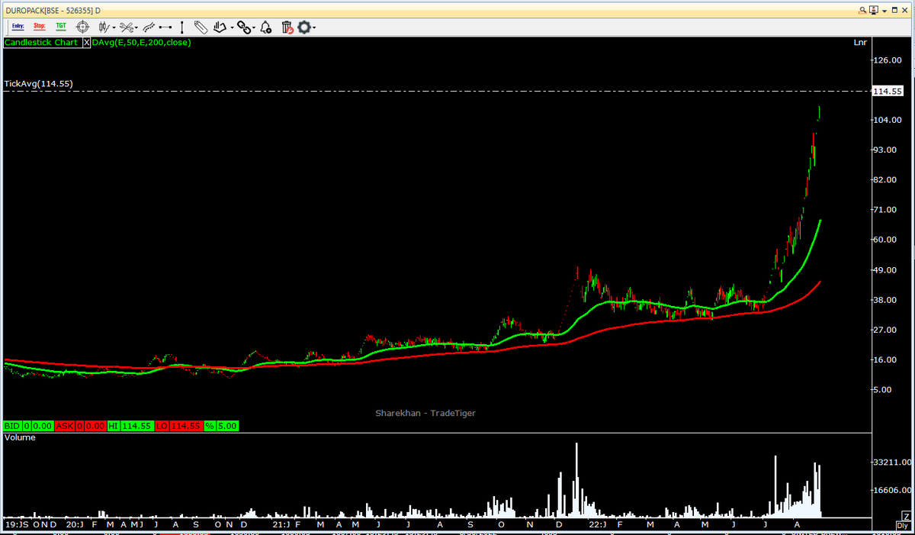This screenshot has width=915, height=535.
Task: Select the freehand curve drawing tool
Action: click(x=149, y=27)
